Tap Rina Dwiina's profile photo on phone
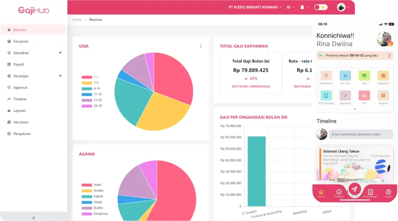This screenshot has height=221, width=398. click(x=384, y=39)
